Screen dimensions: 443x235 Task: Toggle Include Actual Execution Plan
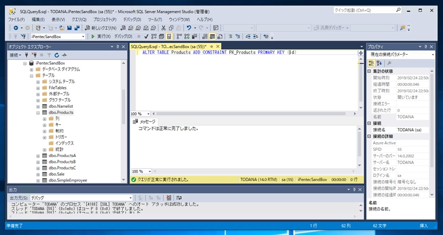179,36
